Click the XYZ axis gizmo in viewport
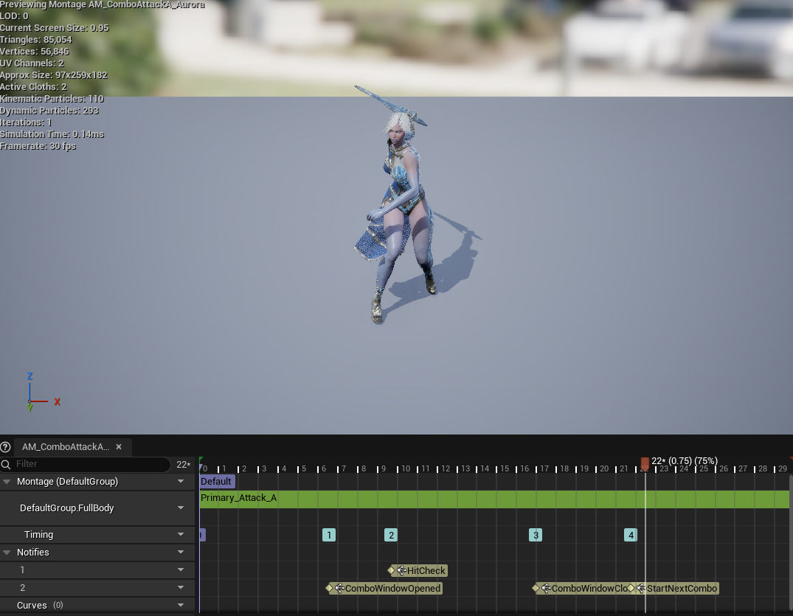This screenshot has width=793, height=616. 41,392
